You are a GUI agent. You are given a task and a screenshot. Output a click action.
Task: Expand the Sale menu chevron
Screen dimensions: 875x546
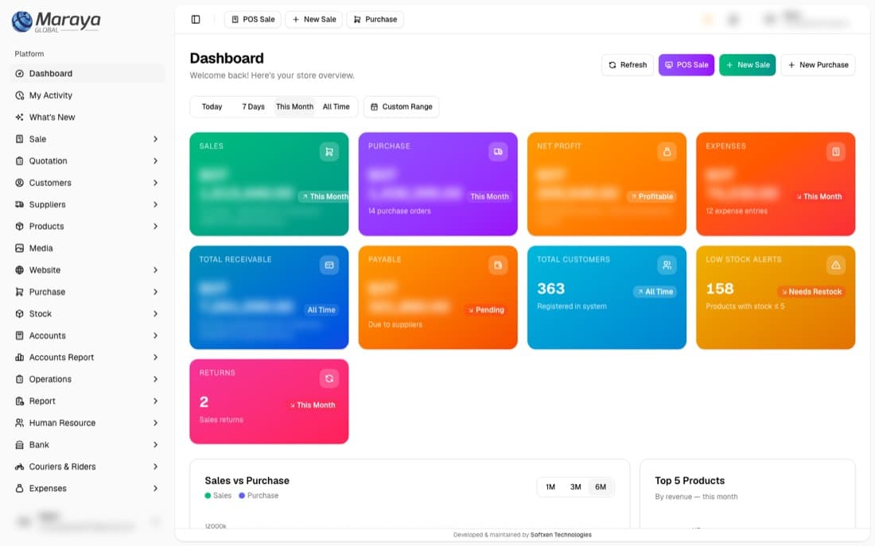[156, 139]
